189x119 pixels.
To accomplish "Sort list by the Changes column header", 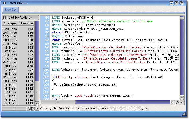I will tap(10, 23).
